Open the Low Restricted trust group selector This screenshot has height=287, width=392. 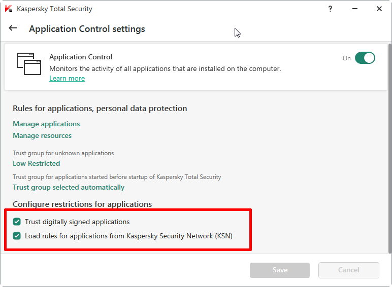point(36,163)
